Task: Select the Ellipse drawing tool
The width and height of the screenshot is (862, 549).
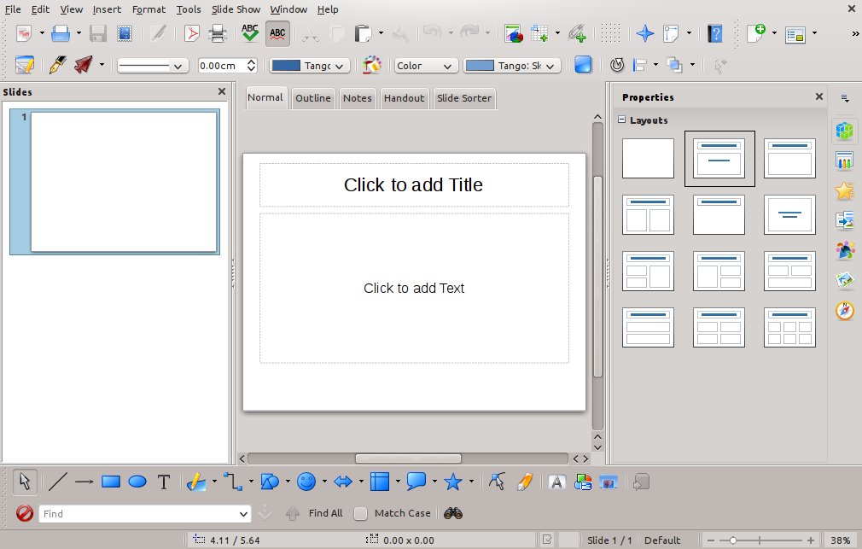Action: [x=137, y=482]
